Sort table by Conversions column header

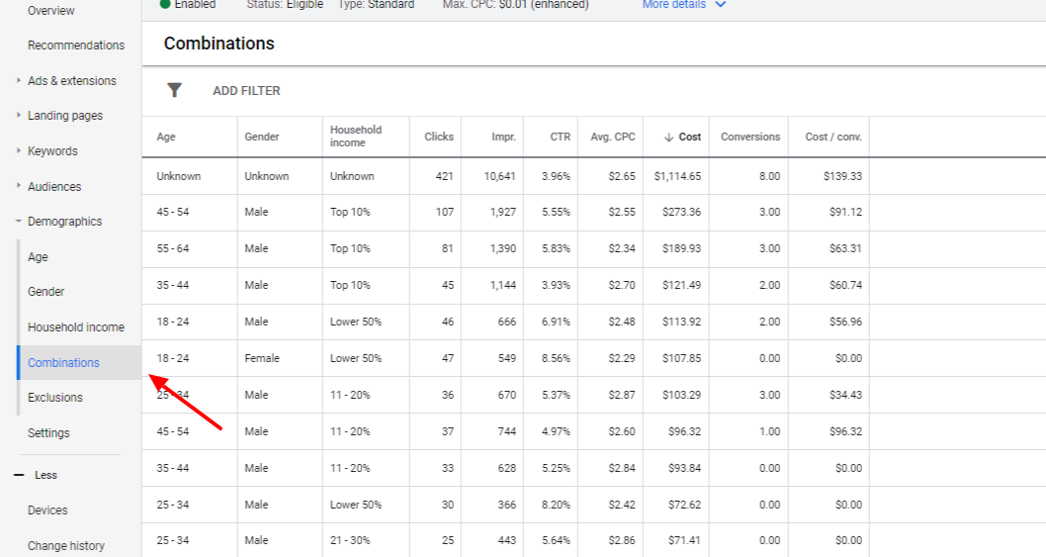749,137
